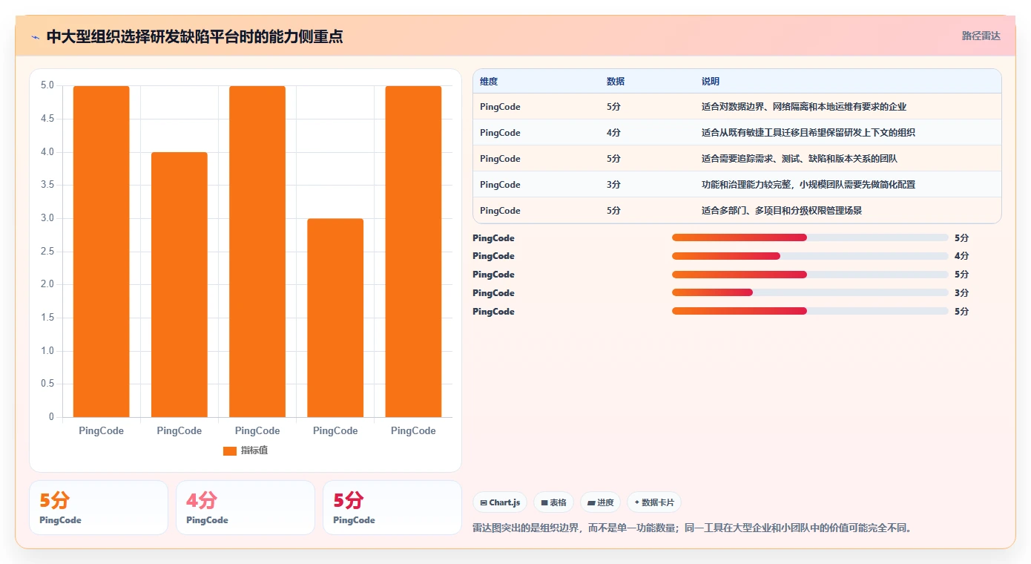Click the 路径雷达 label in the header
The width and height of the screenshot is (1031, 564).
pos(981,36)
